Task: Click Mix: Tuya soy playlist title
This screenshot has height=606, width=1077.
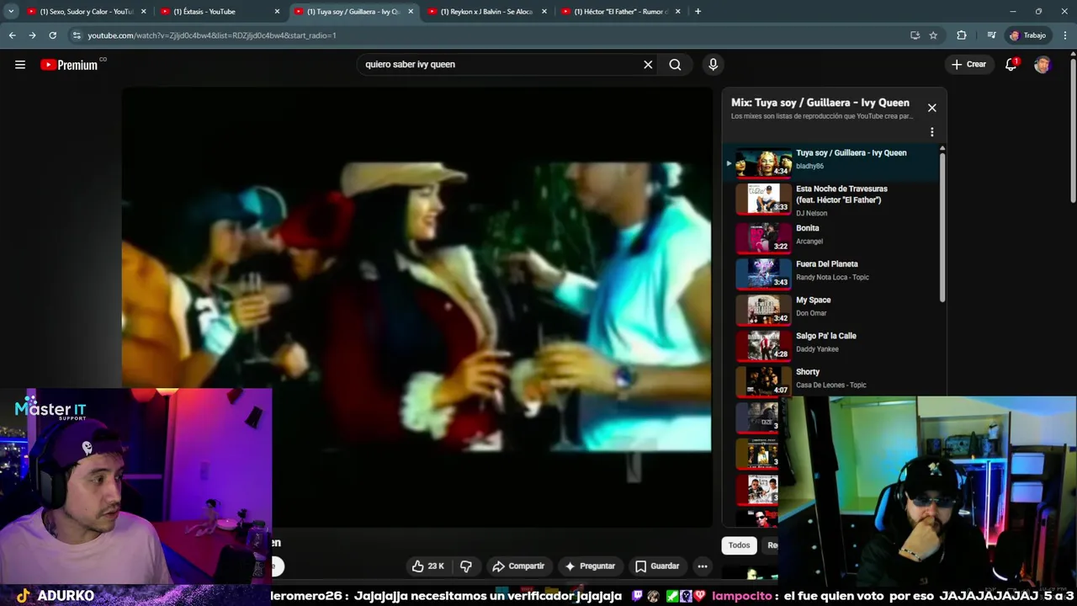Action: (x=820, y=103)
